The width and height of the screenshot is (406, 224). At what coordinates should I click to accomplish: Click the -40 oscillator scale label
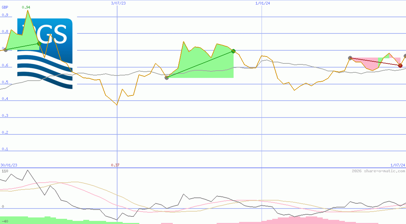pos(5,221)
